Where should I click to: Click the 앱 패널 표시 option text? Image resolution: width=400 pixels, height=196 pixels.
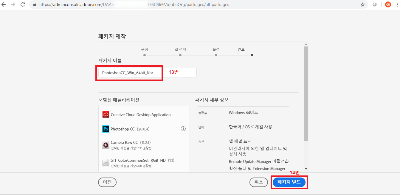tap(240, 141)
